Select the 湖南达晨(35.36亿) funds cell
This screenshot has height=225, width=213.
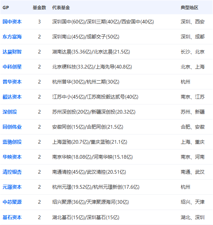(91, 52)
